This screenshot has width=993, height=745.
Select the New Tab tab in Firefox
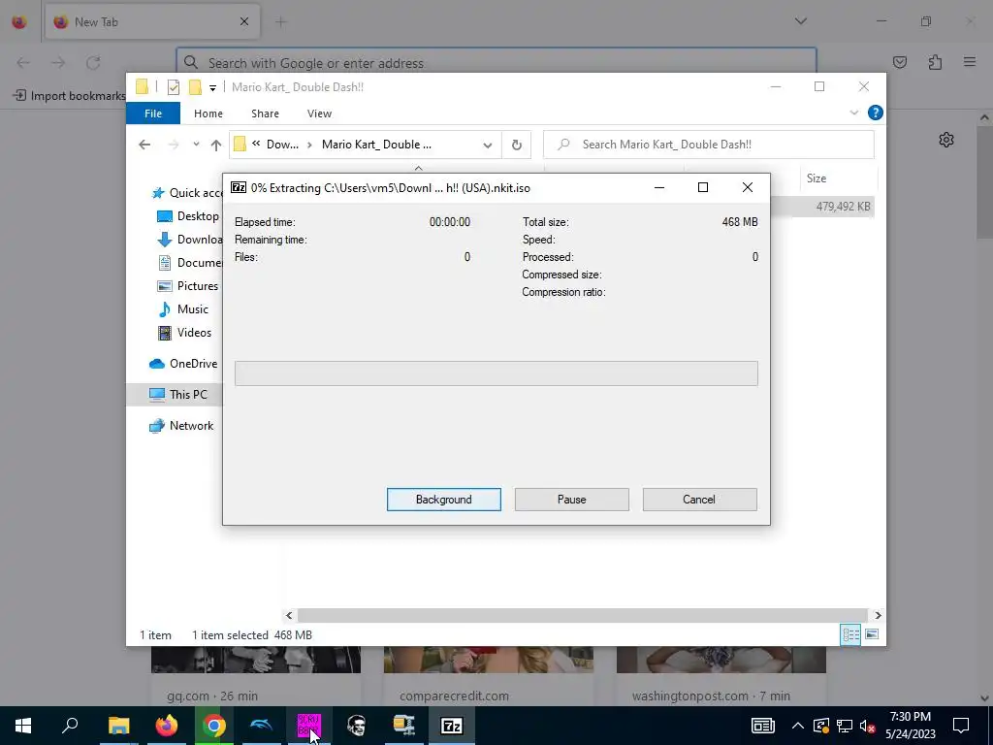[152, 21]
